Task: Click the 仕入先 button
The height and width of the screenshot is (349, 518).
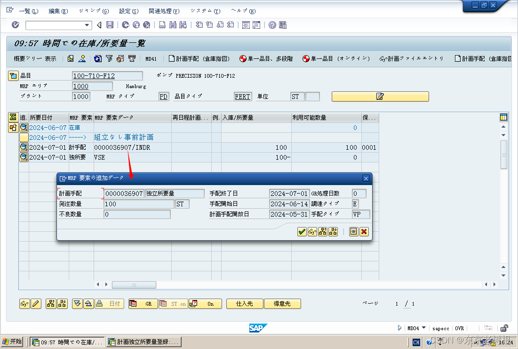Action: [x=244, y=304]
